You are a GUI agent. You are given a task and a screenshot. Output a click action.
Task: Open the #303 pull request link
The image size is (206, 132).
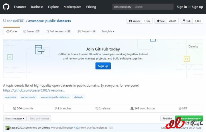pos(77,127)
